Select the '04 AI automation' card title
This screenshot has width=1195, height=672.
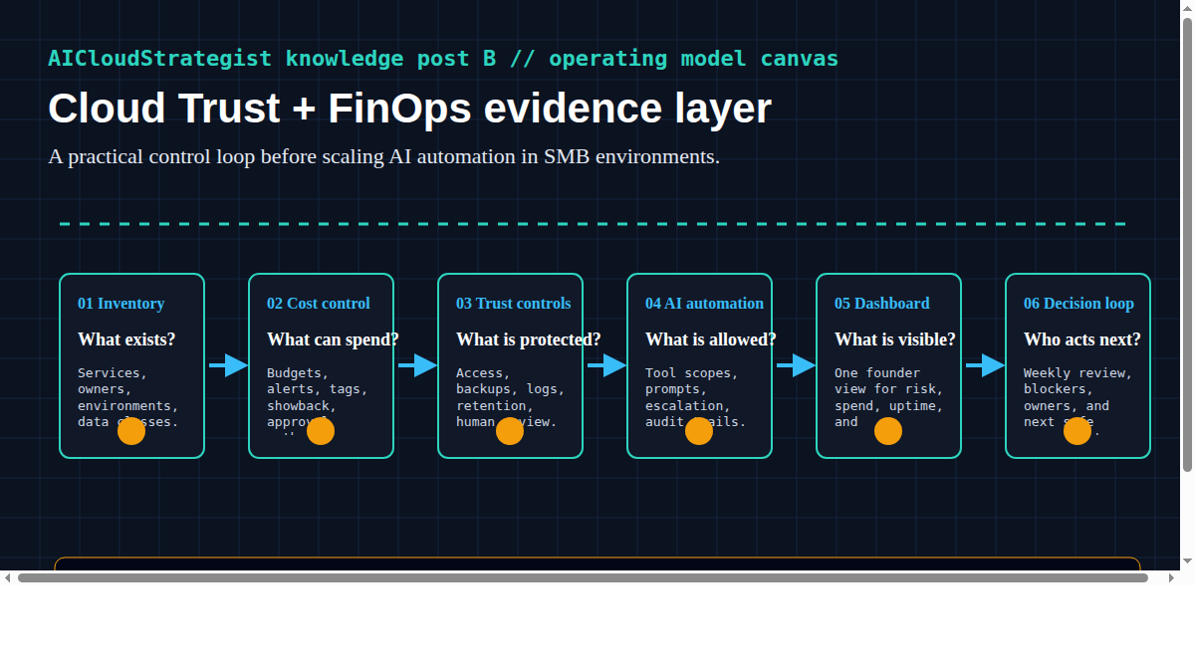coord(704,304)
